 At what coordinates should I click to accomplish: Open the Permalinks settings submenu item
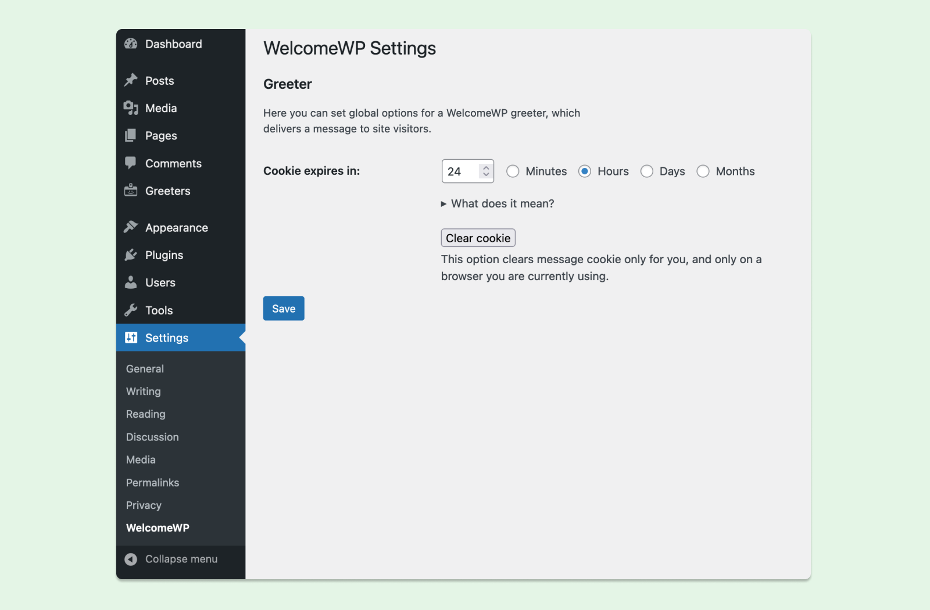click(x=152, y=483)
